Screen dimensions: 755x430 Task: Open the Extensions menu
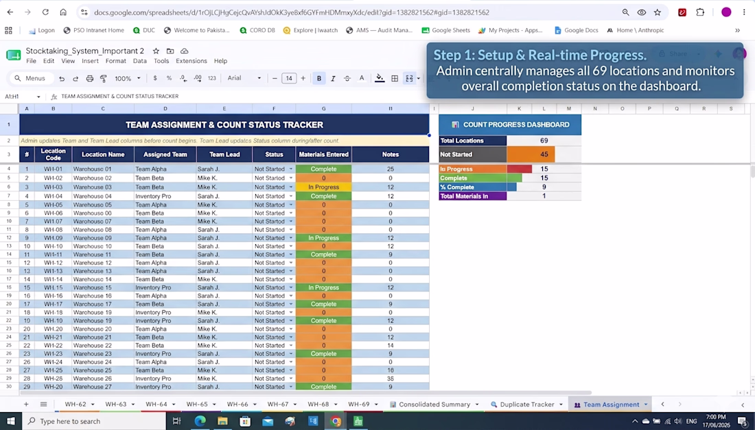click(191, 61)
